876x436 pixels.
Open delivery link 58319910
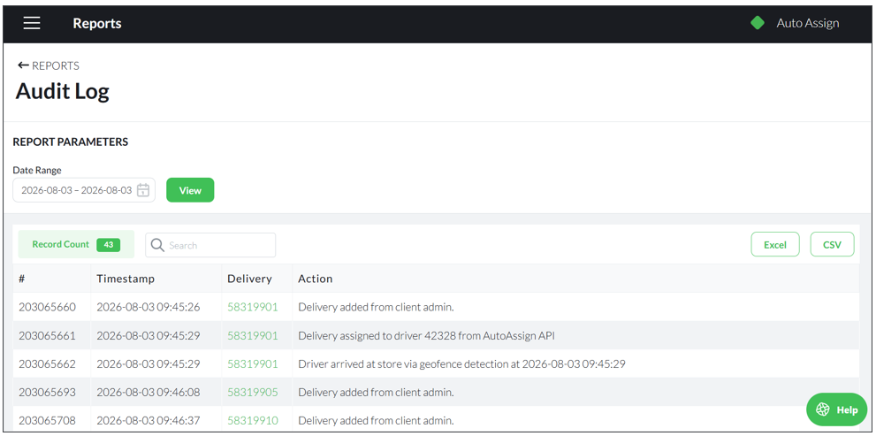point(253,420)
